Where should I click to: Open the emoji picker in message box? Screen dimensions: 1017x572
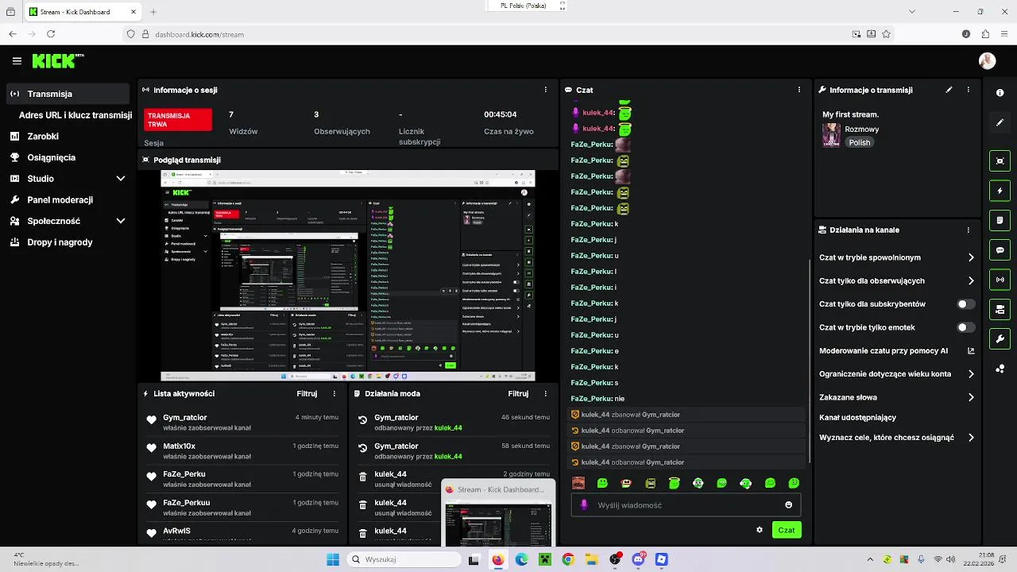point(788,504)
